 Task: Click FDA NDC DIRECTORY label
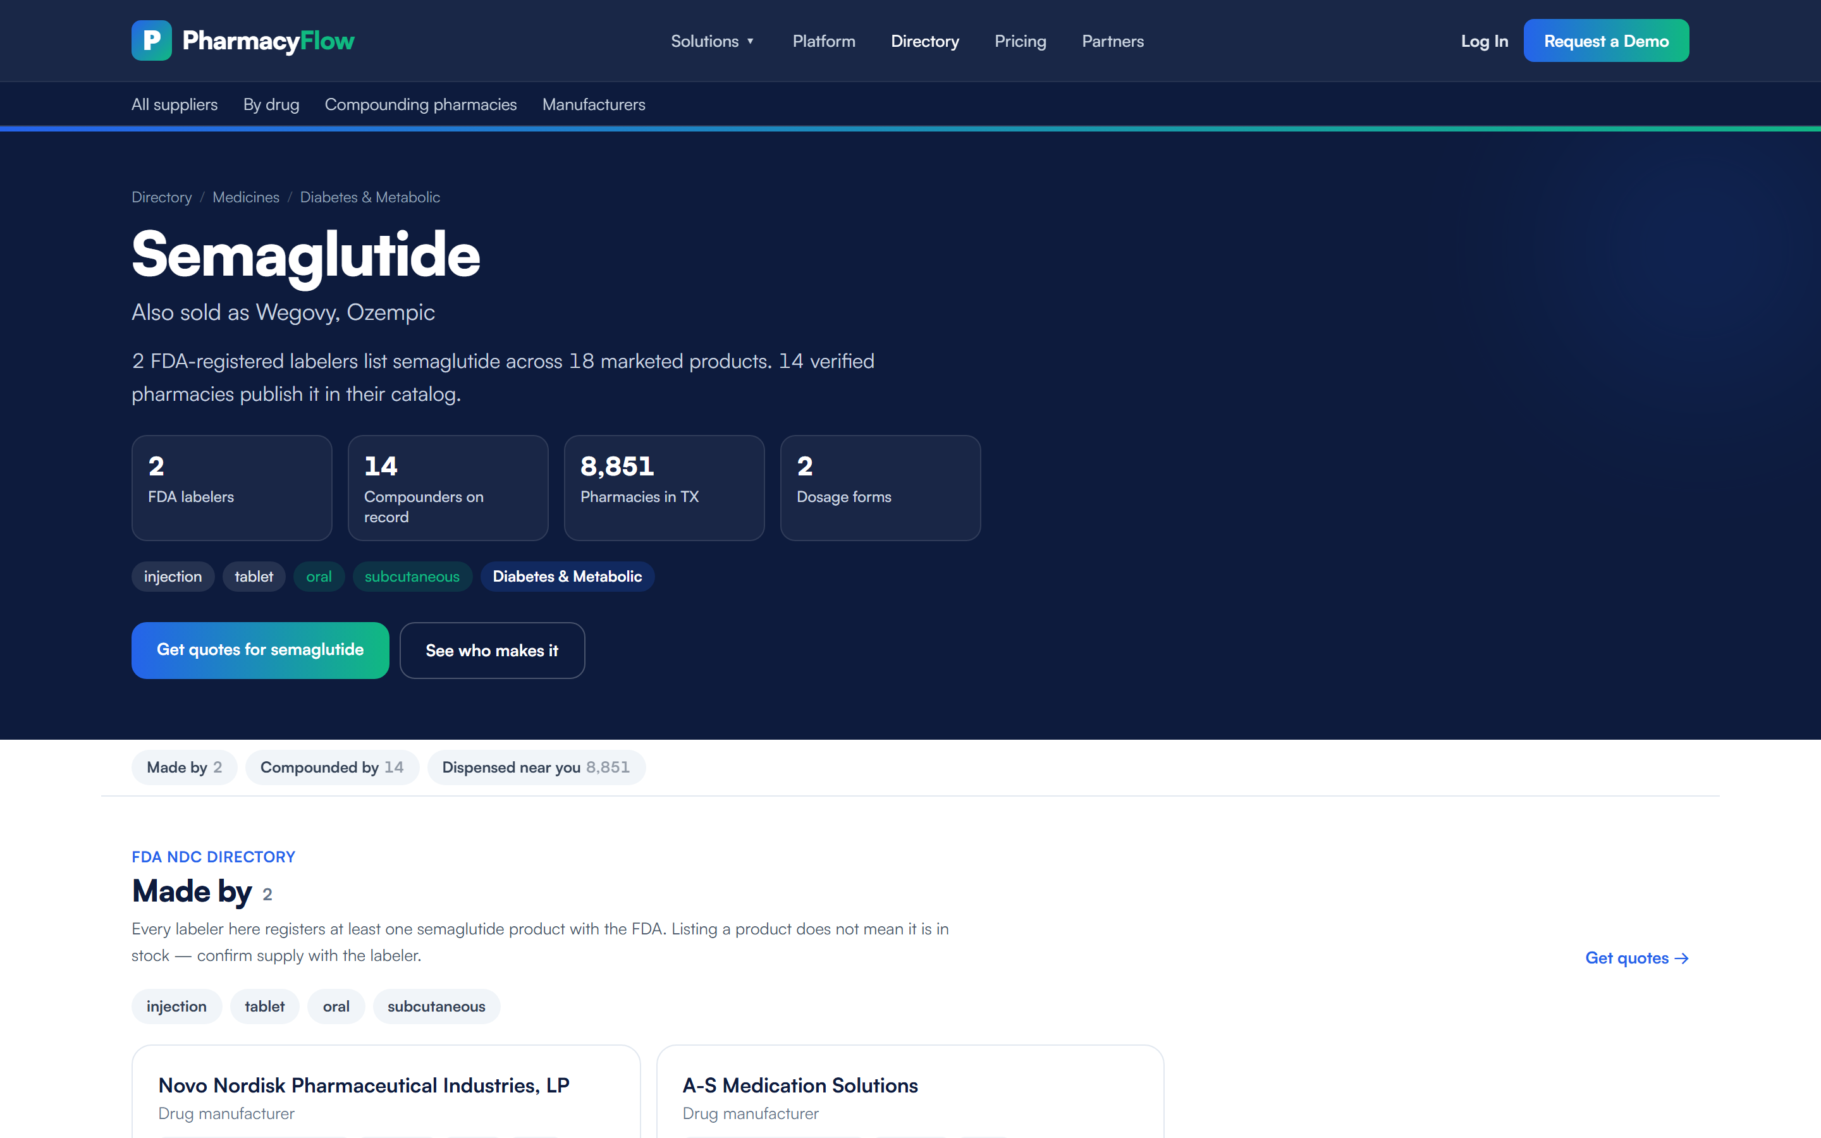coord(214,857)
